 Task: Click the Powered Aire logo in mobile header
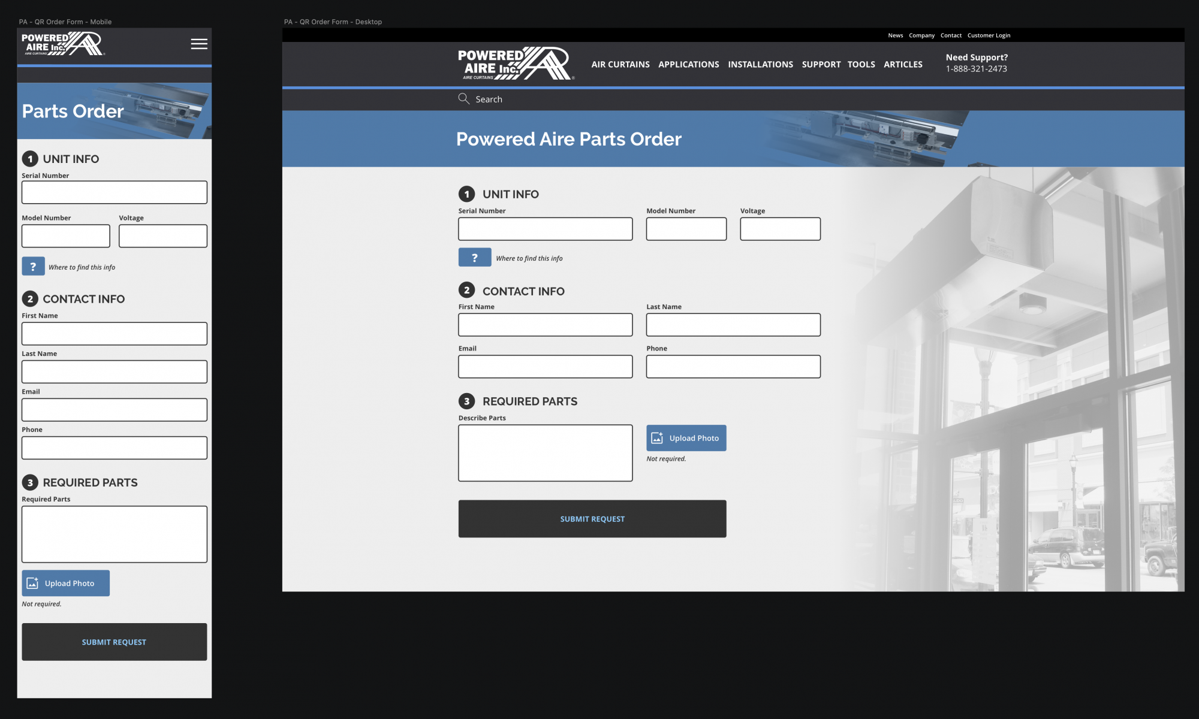(63, 44)
